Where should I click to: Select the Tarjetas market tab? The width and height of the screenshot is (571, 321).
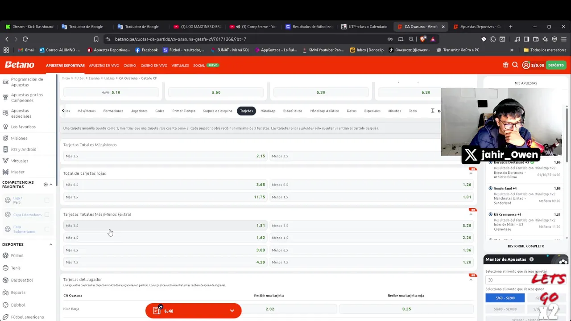246,111
